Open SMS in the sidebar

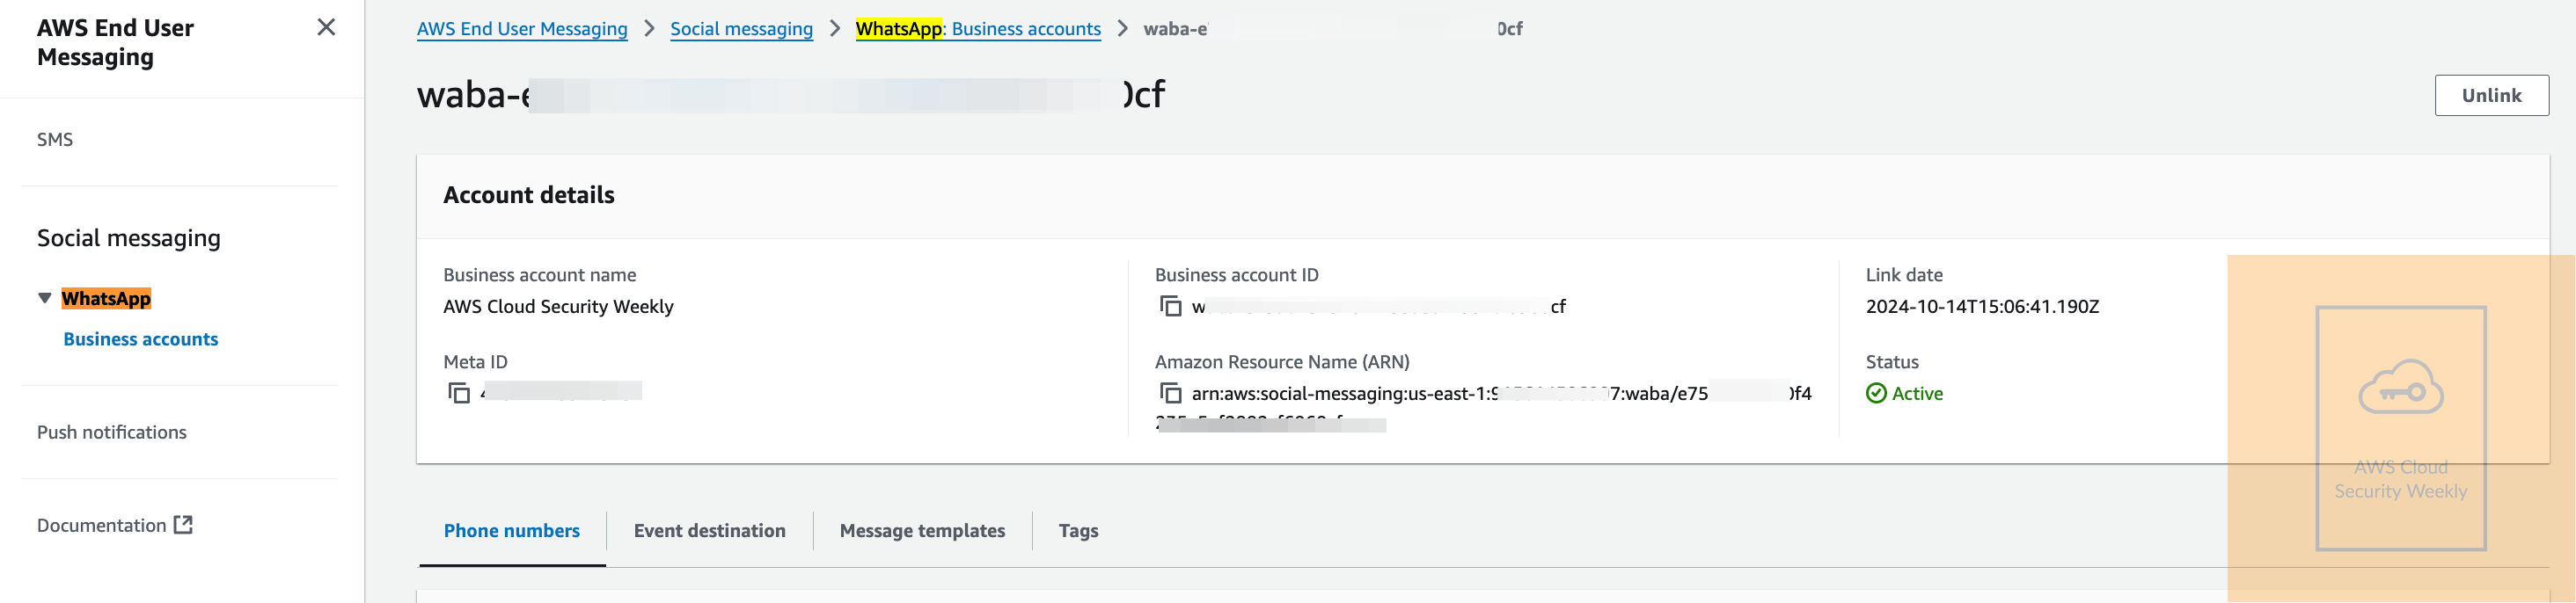pos(55,140)
